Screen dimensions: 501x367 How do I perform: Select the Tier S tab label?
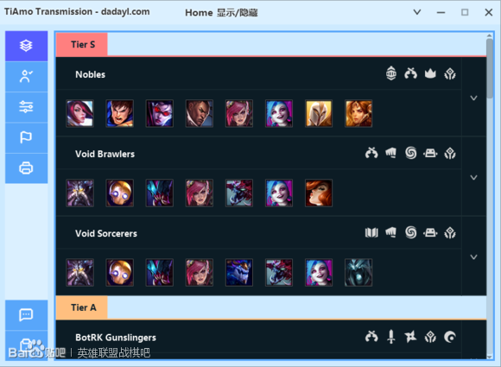pyautogui.click(x=82, y=44)
